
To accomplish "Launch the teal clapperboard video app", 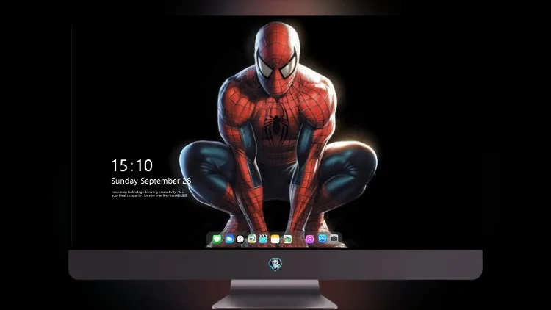I will 263,239.
